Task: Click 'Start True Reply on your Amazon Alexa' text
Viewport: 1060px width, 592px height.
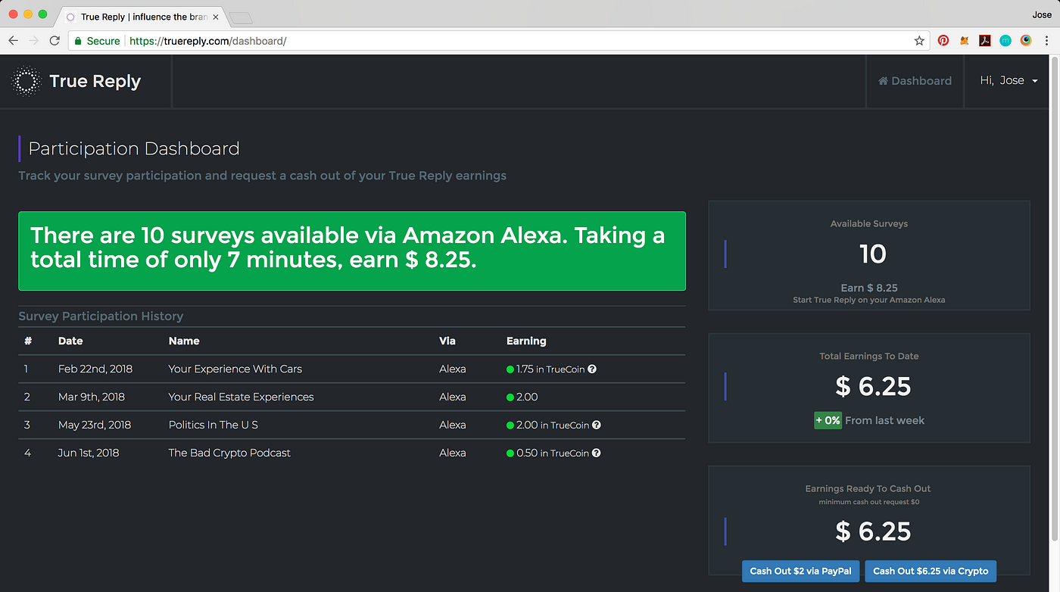Action: point(869,300)
